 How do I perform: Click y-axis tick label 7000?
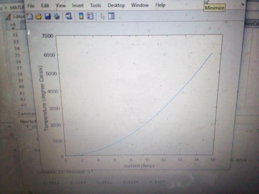(48, 36)
